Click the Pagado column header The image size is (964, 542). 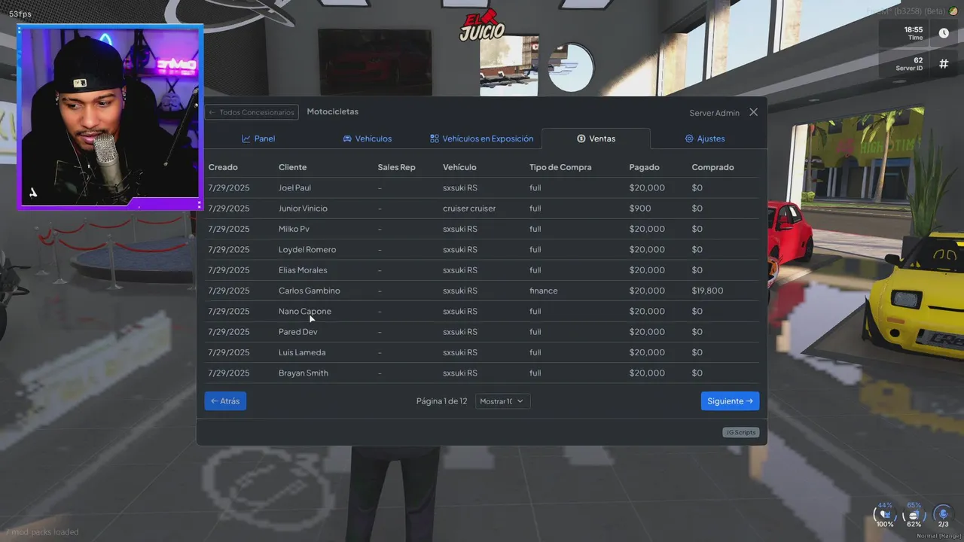pyautogui.click(x=644, y=167)
